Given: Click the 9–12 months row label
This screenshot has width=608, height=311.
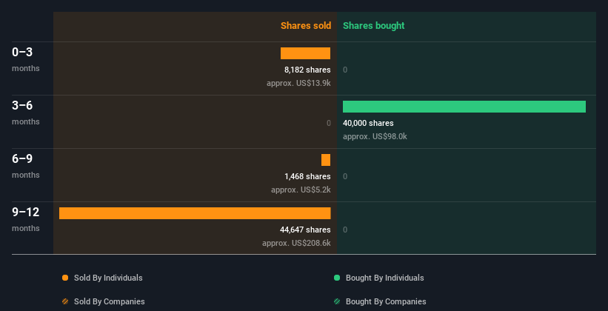Looking at the screenshot, I should coord(26,219).
